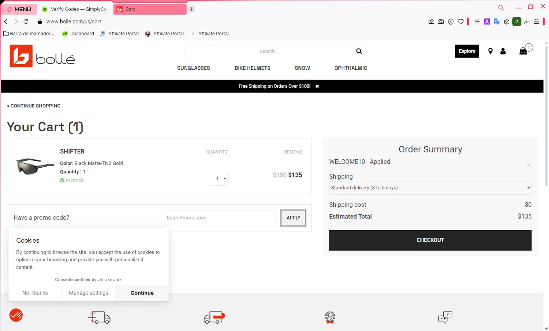Screen dimensions: 549x331
Task: Reload the page with refresh icon
Action: (26, 22)
